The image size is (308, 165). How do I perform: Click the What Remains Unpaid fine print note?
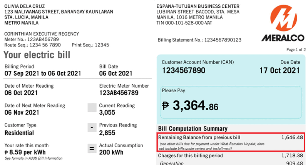point(212,147)
